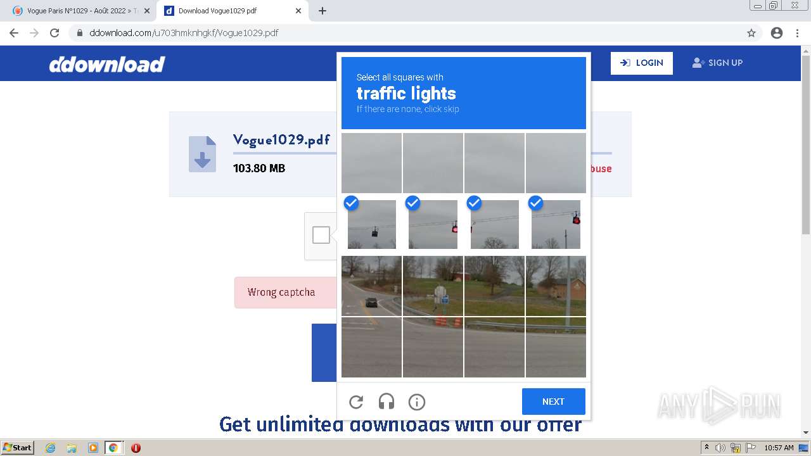
Task: Open File Explorer taskbar icon
Action: tap(72, 448)
